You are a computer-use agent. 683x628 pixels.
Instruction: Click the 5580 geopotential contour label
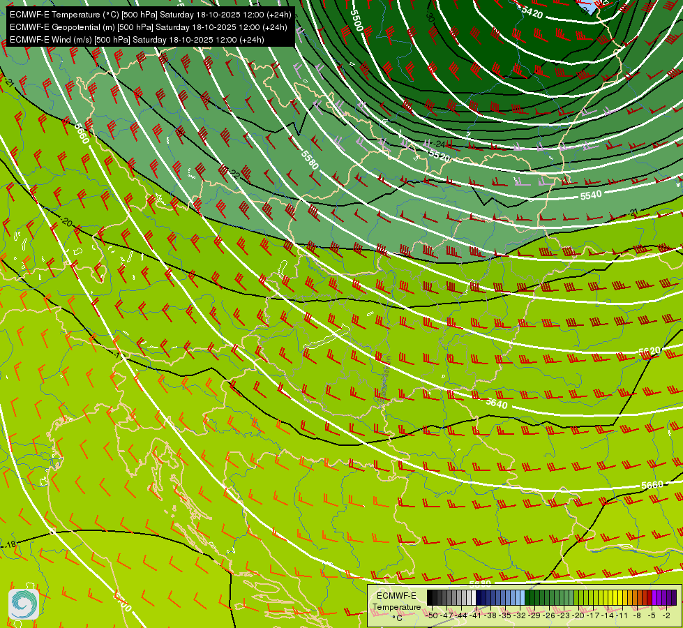tap(310, 160)
